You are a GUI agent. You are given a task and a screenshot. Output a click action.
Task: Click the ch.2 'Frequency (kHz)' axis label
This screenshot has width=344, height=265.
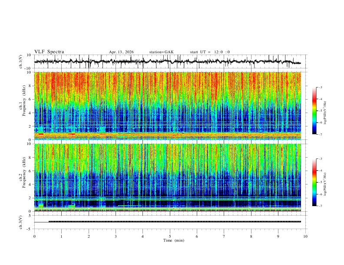pyautogui.click(x=24, y=172)
